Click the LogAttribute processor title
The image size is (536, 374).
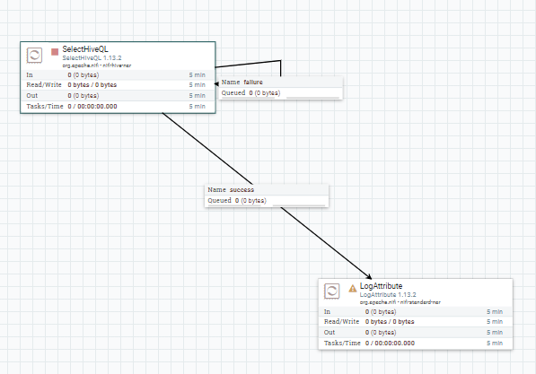click(x=382, y=286)
